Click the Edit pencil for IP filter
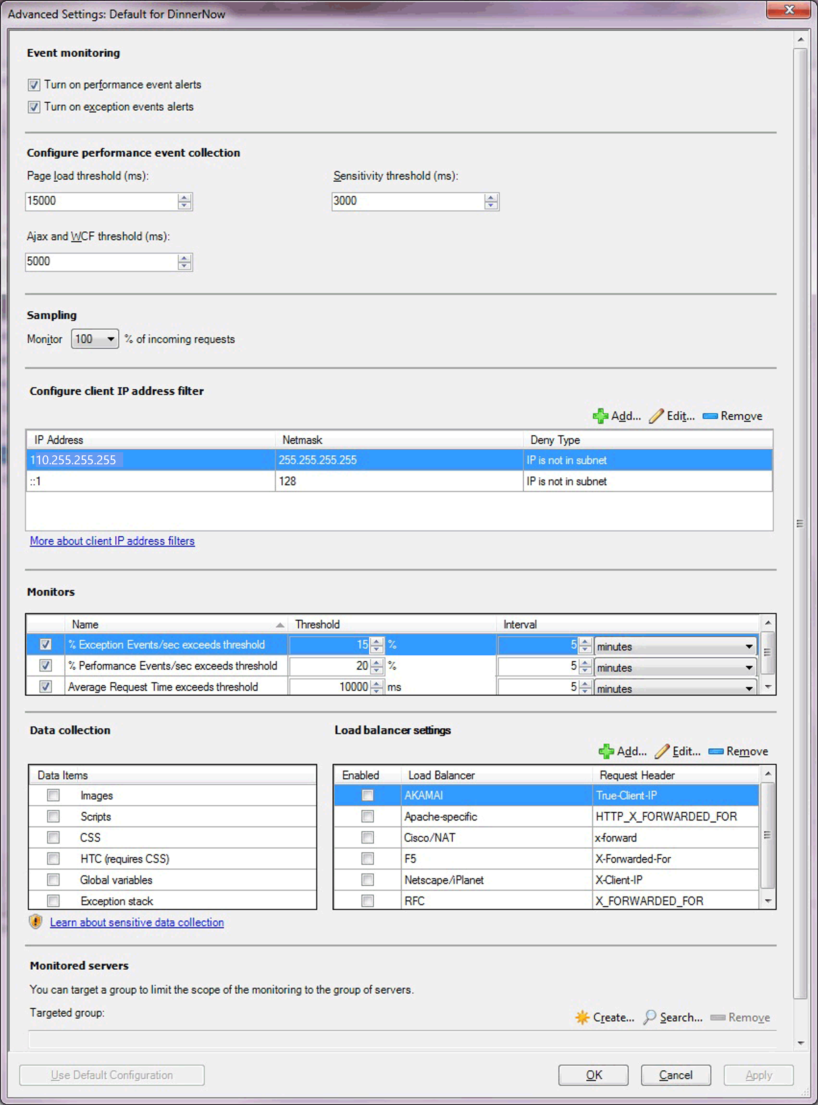The image size is (818, 1105). (x=656, y=416)
